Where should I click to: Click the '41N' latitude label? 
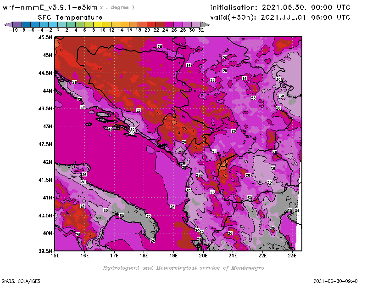(x=48, y=198)
